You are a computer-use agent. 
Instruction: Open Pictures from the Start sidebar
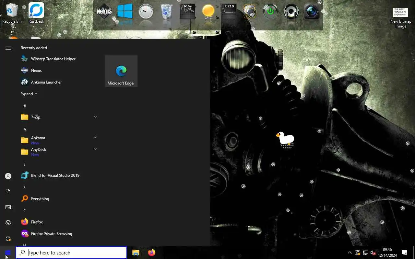point(8,207)
